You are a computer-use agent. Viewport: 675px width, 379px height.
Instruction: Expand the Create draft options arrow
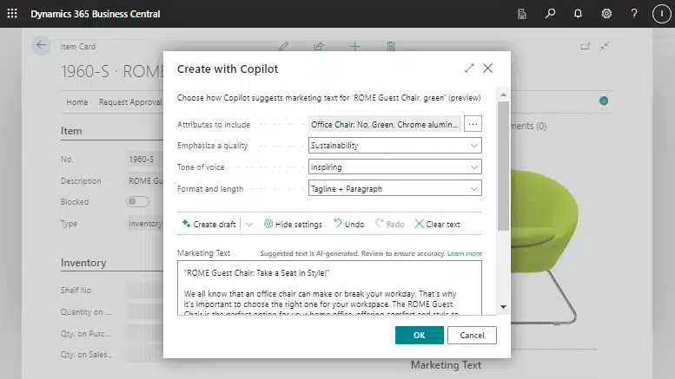249,224
